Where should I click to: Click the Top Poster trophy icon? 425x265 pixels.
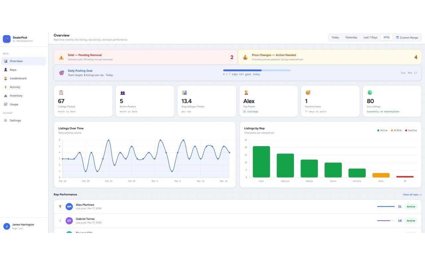pyautogui.click(x=246, y=93)
